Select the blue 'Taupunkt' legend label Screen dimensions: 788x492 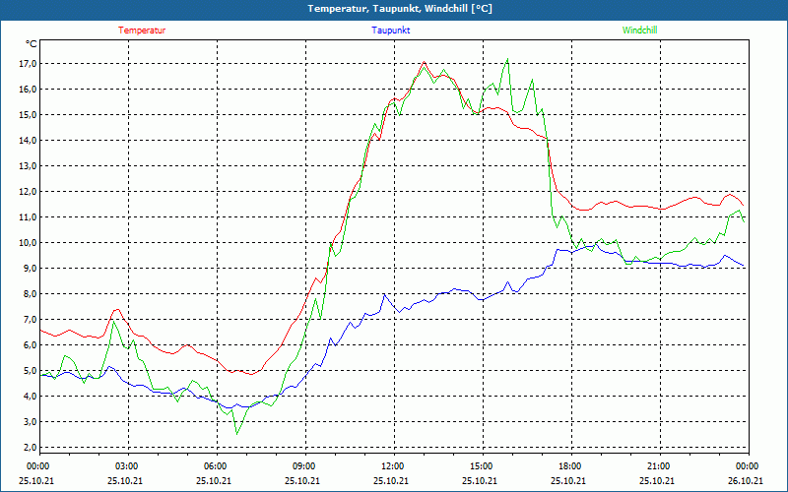point(390,31)
